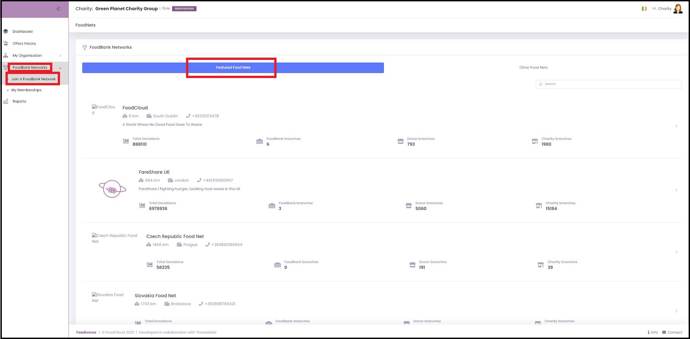Focus the Search input field
Image resolution: width=690 pixels, height=339 pixels.
click(x=609, y=84)
